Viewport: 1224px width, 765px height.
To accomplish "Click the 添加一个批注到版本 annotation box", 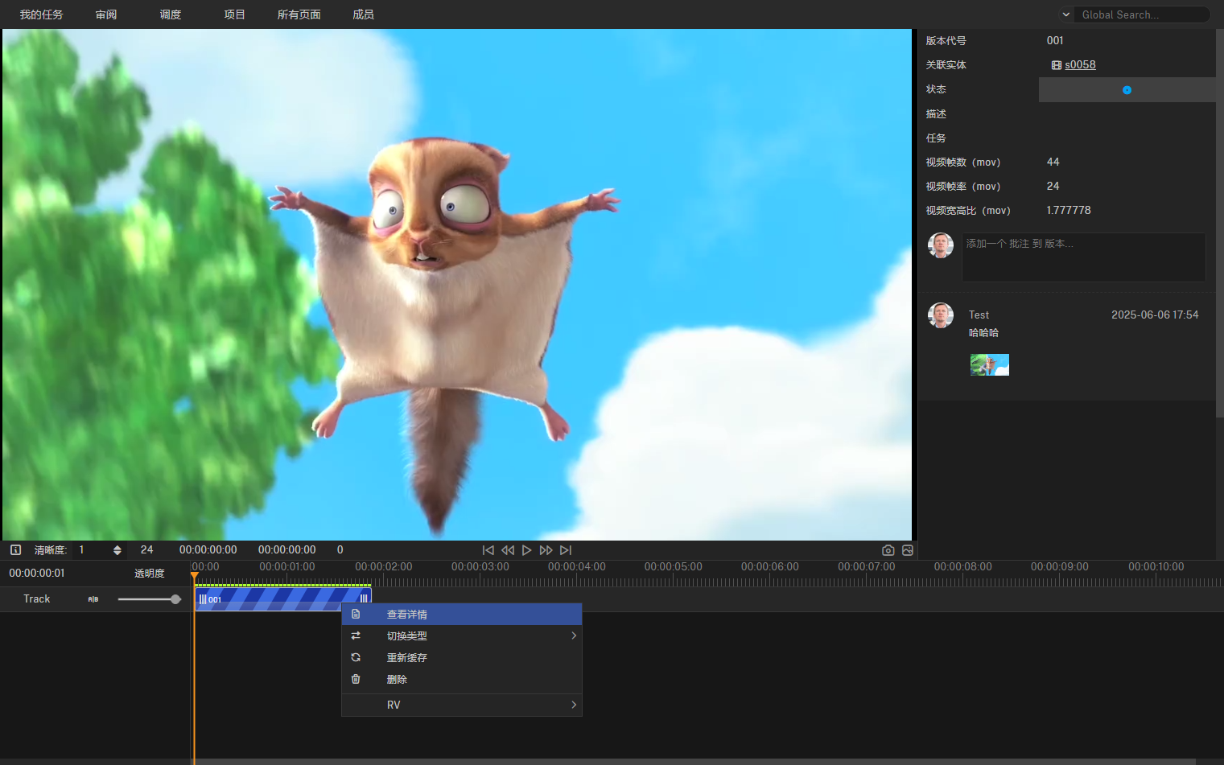I will click(x=1084, y=257).
